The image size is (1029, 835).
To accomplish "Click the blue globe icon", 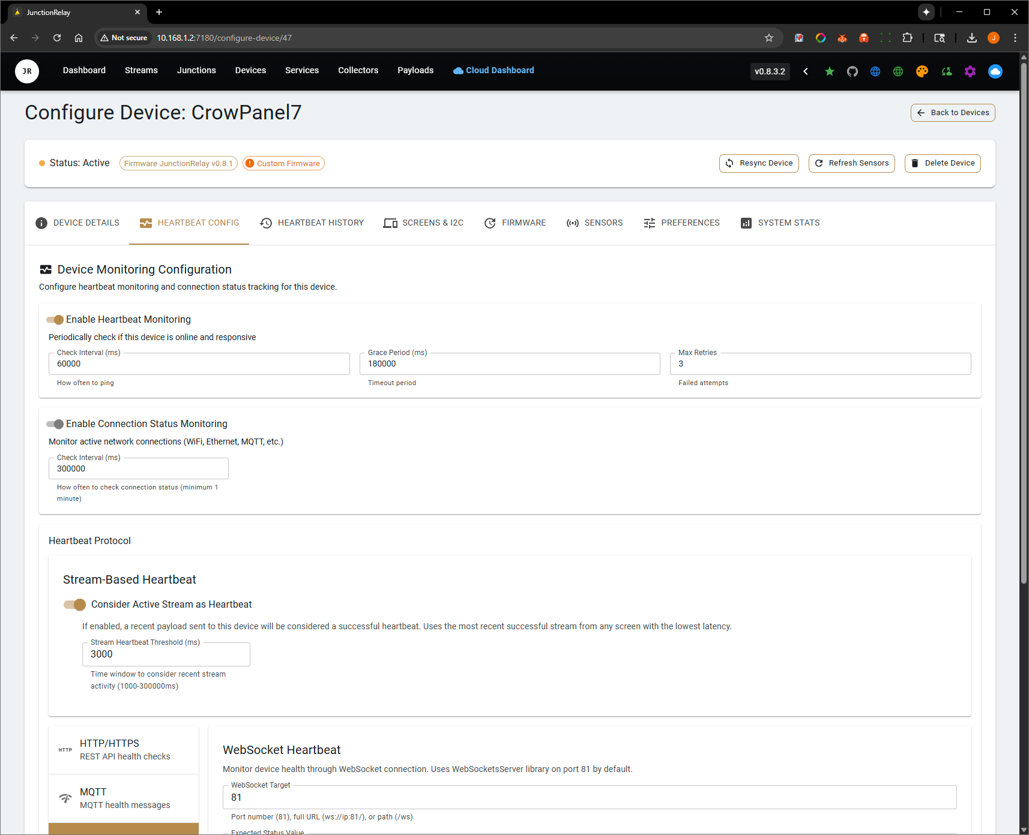I will (875, 71).
